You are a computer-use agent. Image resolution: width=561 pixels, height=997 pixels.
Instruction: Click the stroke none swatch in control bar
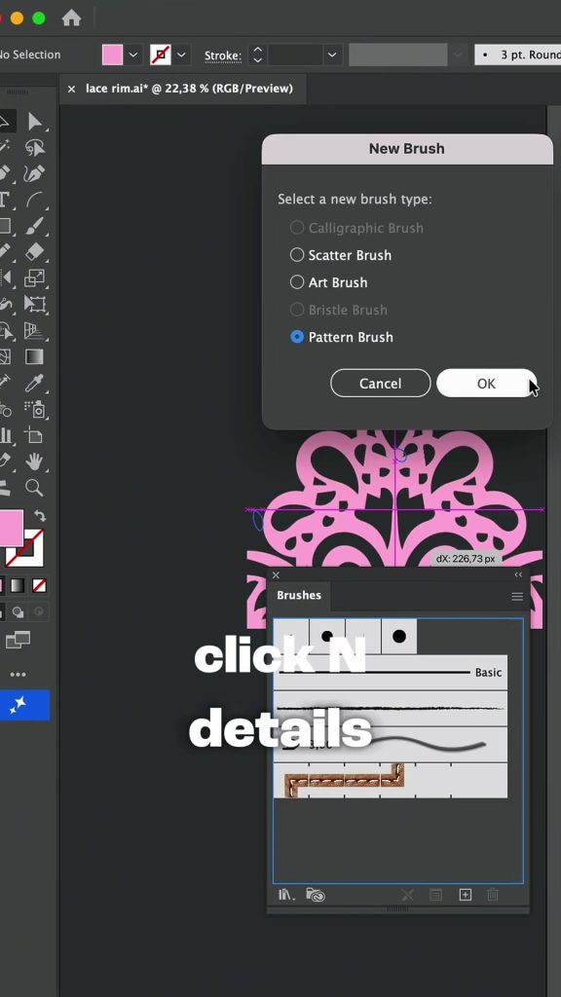point(161,55)
